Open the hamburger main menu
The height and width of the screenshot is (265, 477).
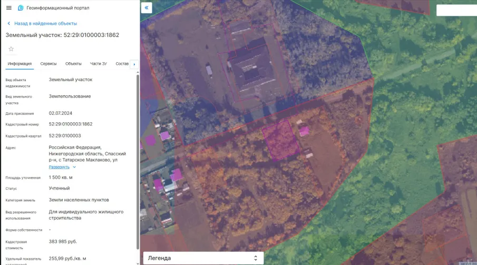(x=9, y=8)
